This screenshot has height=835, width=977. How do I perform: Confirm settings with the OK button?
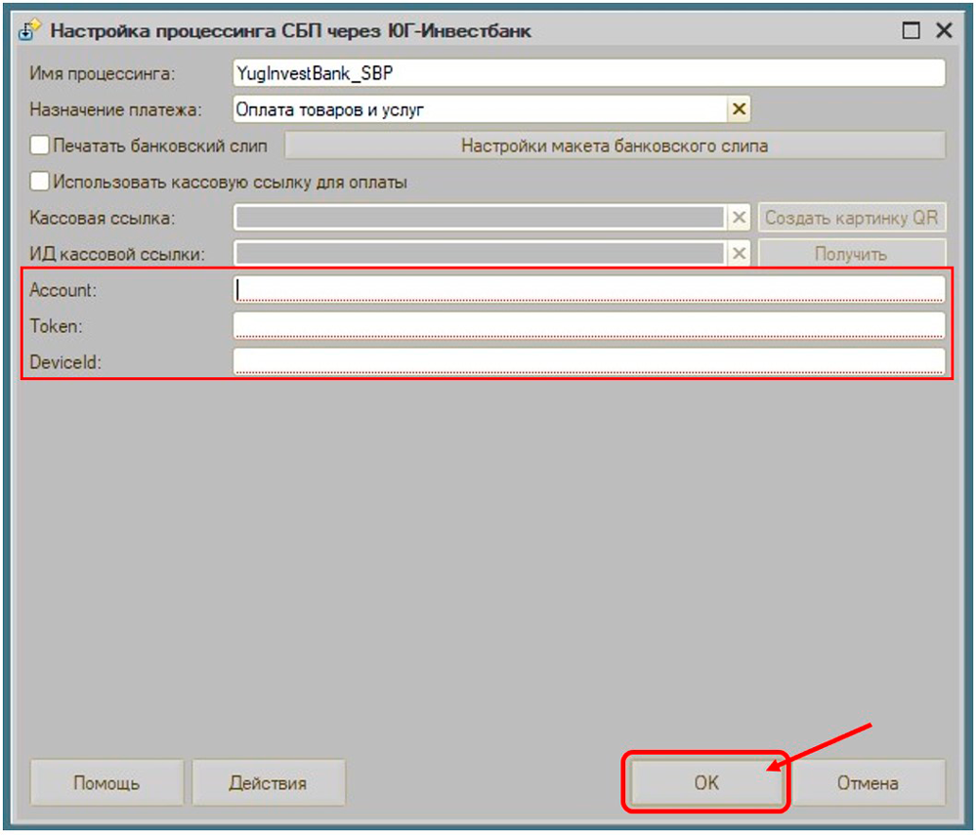pos(706,782)
